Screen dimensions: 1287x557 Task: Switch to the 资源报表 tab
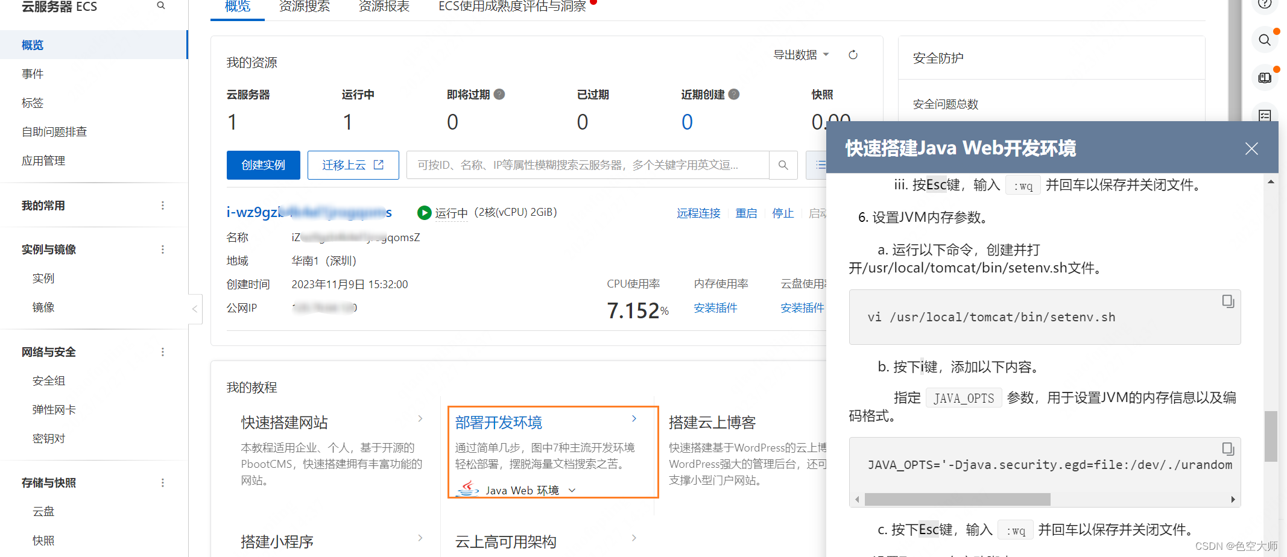pos(384,7)
